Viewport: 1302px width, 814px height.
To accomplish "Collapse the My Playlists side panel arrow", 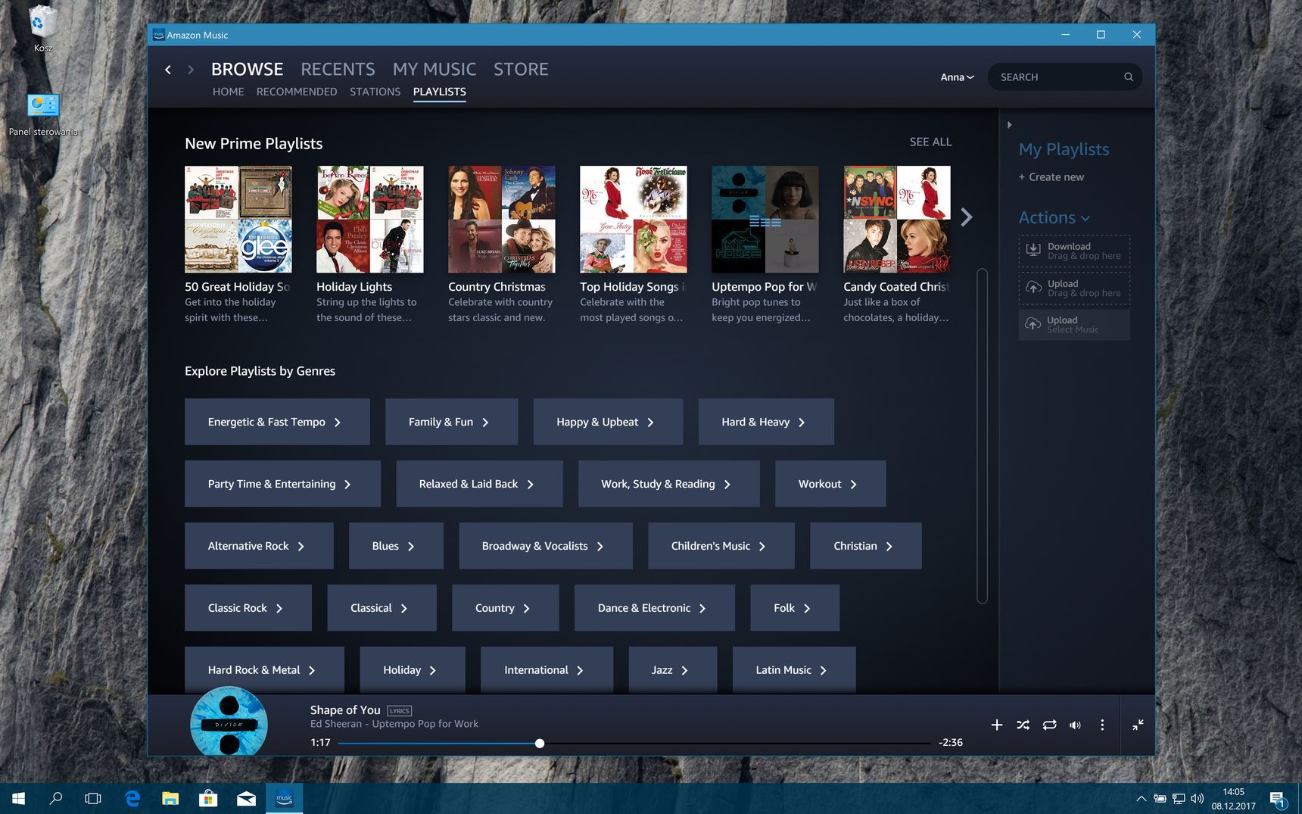I will pos(1010,125).
